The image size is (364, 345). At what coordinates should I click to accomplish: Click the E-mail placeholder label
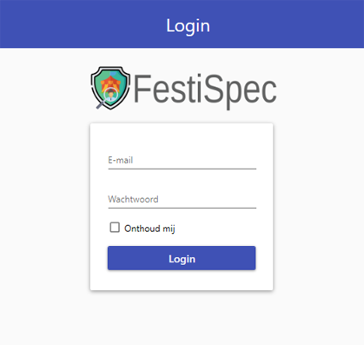click(121, 160)
